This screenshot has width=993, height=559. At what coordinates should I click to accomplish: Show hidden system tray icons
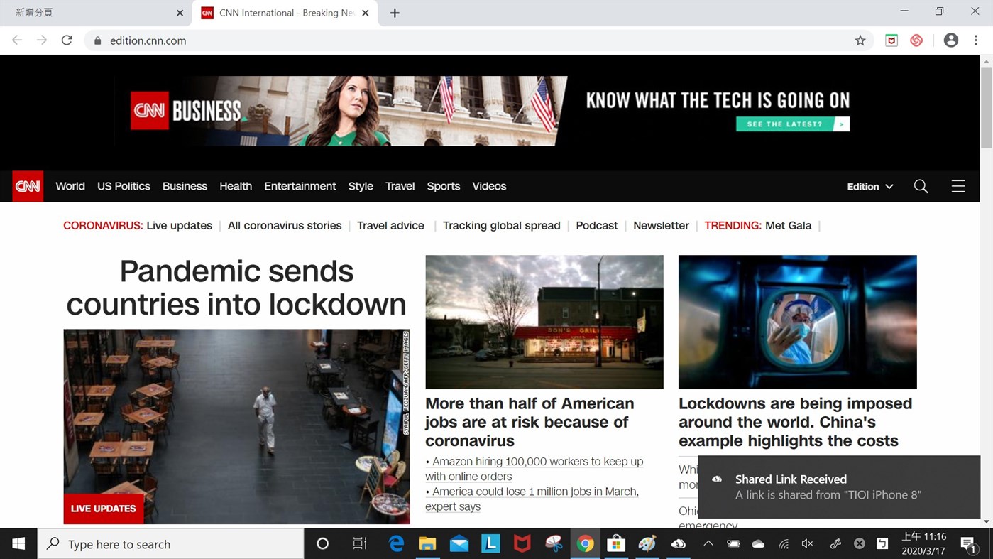(x=708, y=544)
